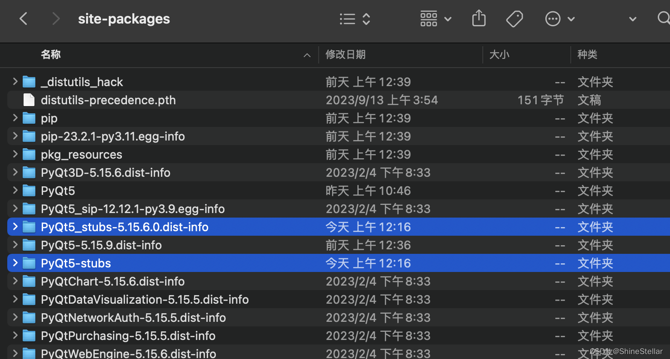
Task: Click the 前天 上午 12:36 date
Action: point(368,245)
